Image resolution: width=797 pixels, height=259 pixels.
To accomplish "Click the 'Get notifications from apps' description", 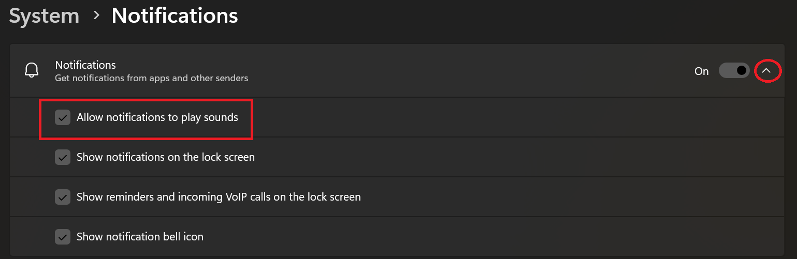I will (x=151, y=79).
